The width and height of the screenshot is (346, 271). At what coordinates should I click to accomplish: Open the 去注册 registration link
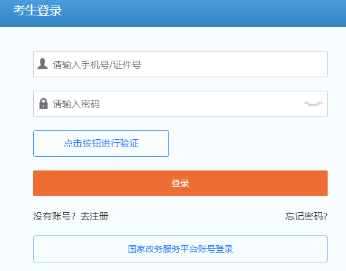(x=94, y=216)
